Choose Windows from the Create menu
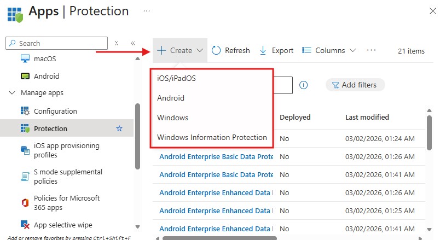Image resolution: width=440 pixels, height=240 pixels. tap(172, 118)
